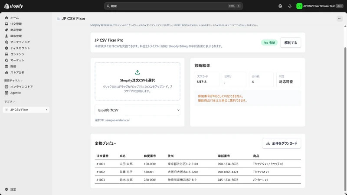The image size is (347, 195).
Task: Click the オンラインストア storefront icon
Action: pyautogui.click(x=7, y=87)
